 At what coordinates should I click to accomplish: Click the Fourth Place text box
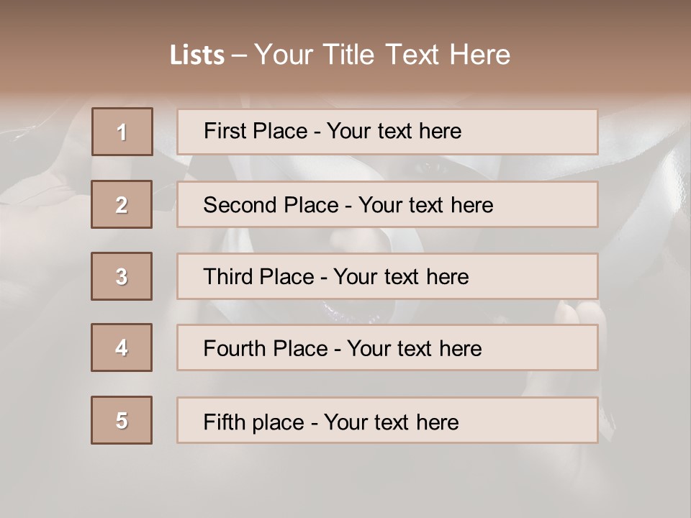387,347
